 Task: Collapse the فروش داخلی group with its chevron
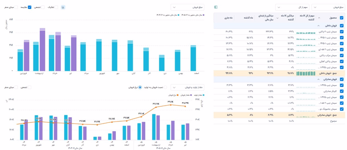pyautogui.click(x=318, y=26)
